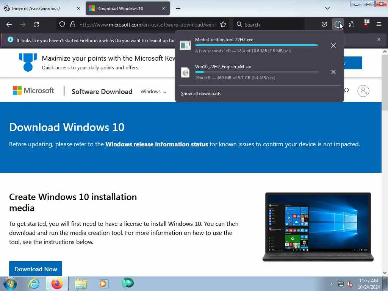Open a new tab with the plus button

[x=178, y=9]
